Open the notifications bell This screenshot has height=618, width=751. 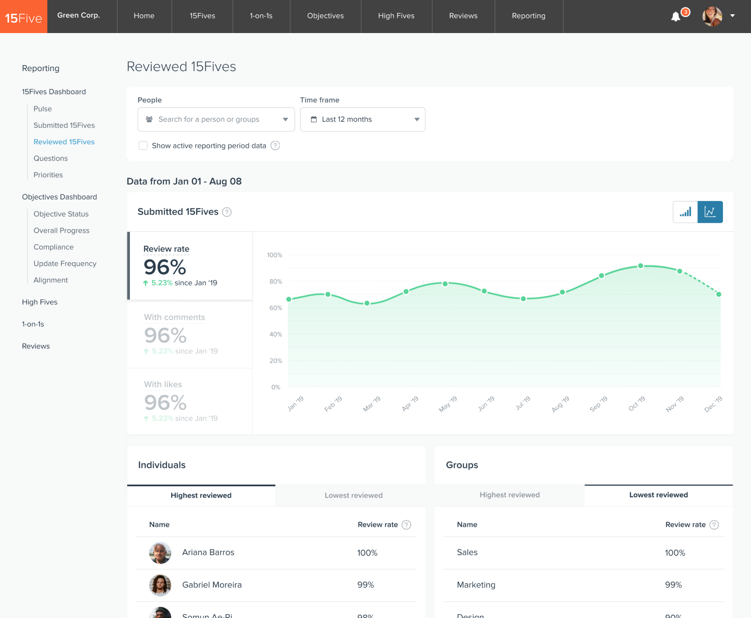pyautogui.click(x=676, y=17)
